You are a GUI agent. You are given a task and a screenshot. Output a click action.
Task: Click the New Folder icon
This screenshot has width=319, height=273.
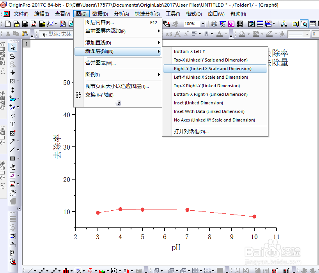pyautogui.click(x=16, y=24)
